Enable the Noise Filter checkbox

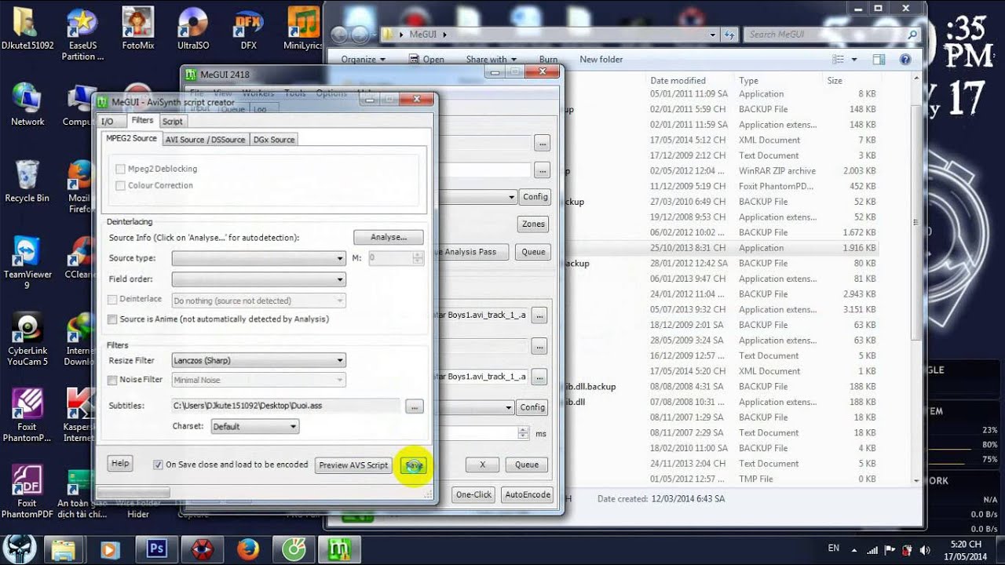(112, 380)
